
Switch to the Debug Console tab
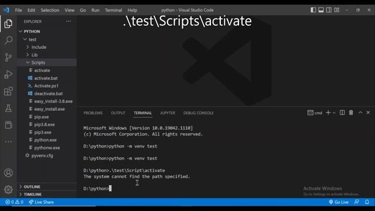click(x=198, y=113)
